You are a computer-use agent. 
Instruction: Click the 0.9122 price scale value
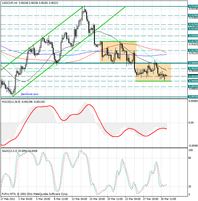click(193, 53)
